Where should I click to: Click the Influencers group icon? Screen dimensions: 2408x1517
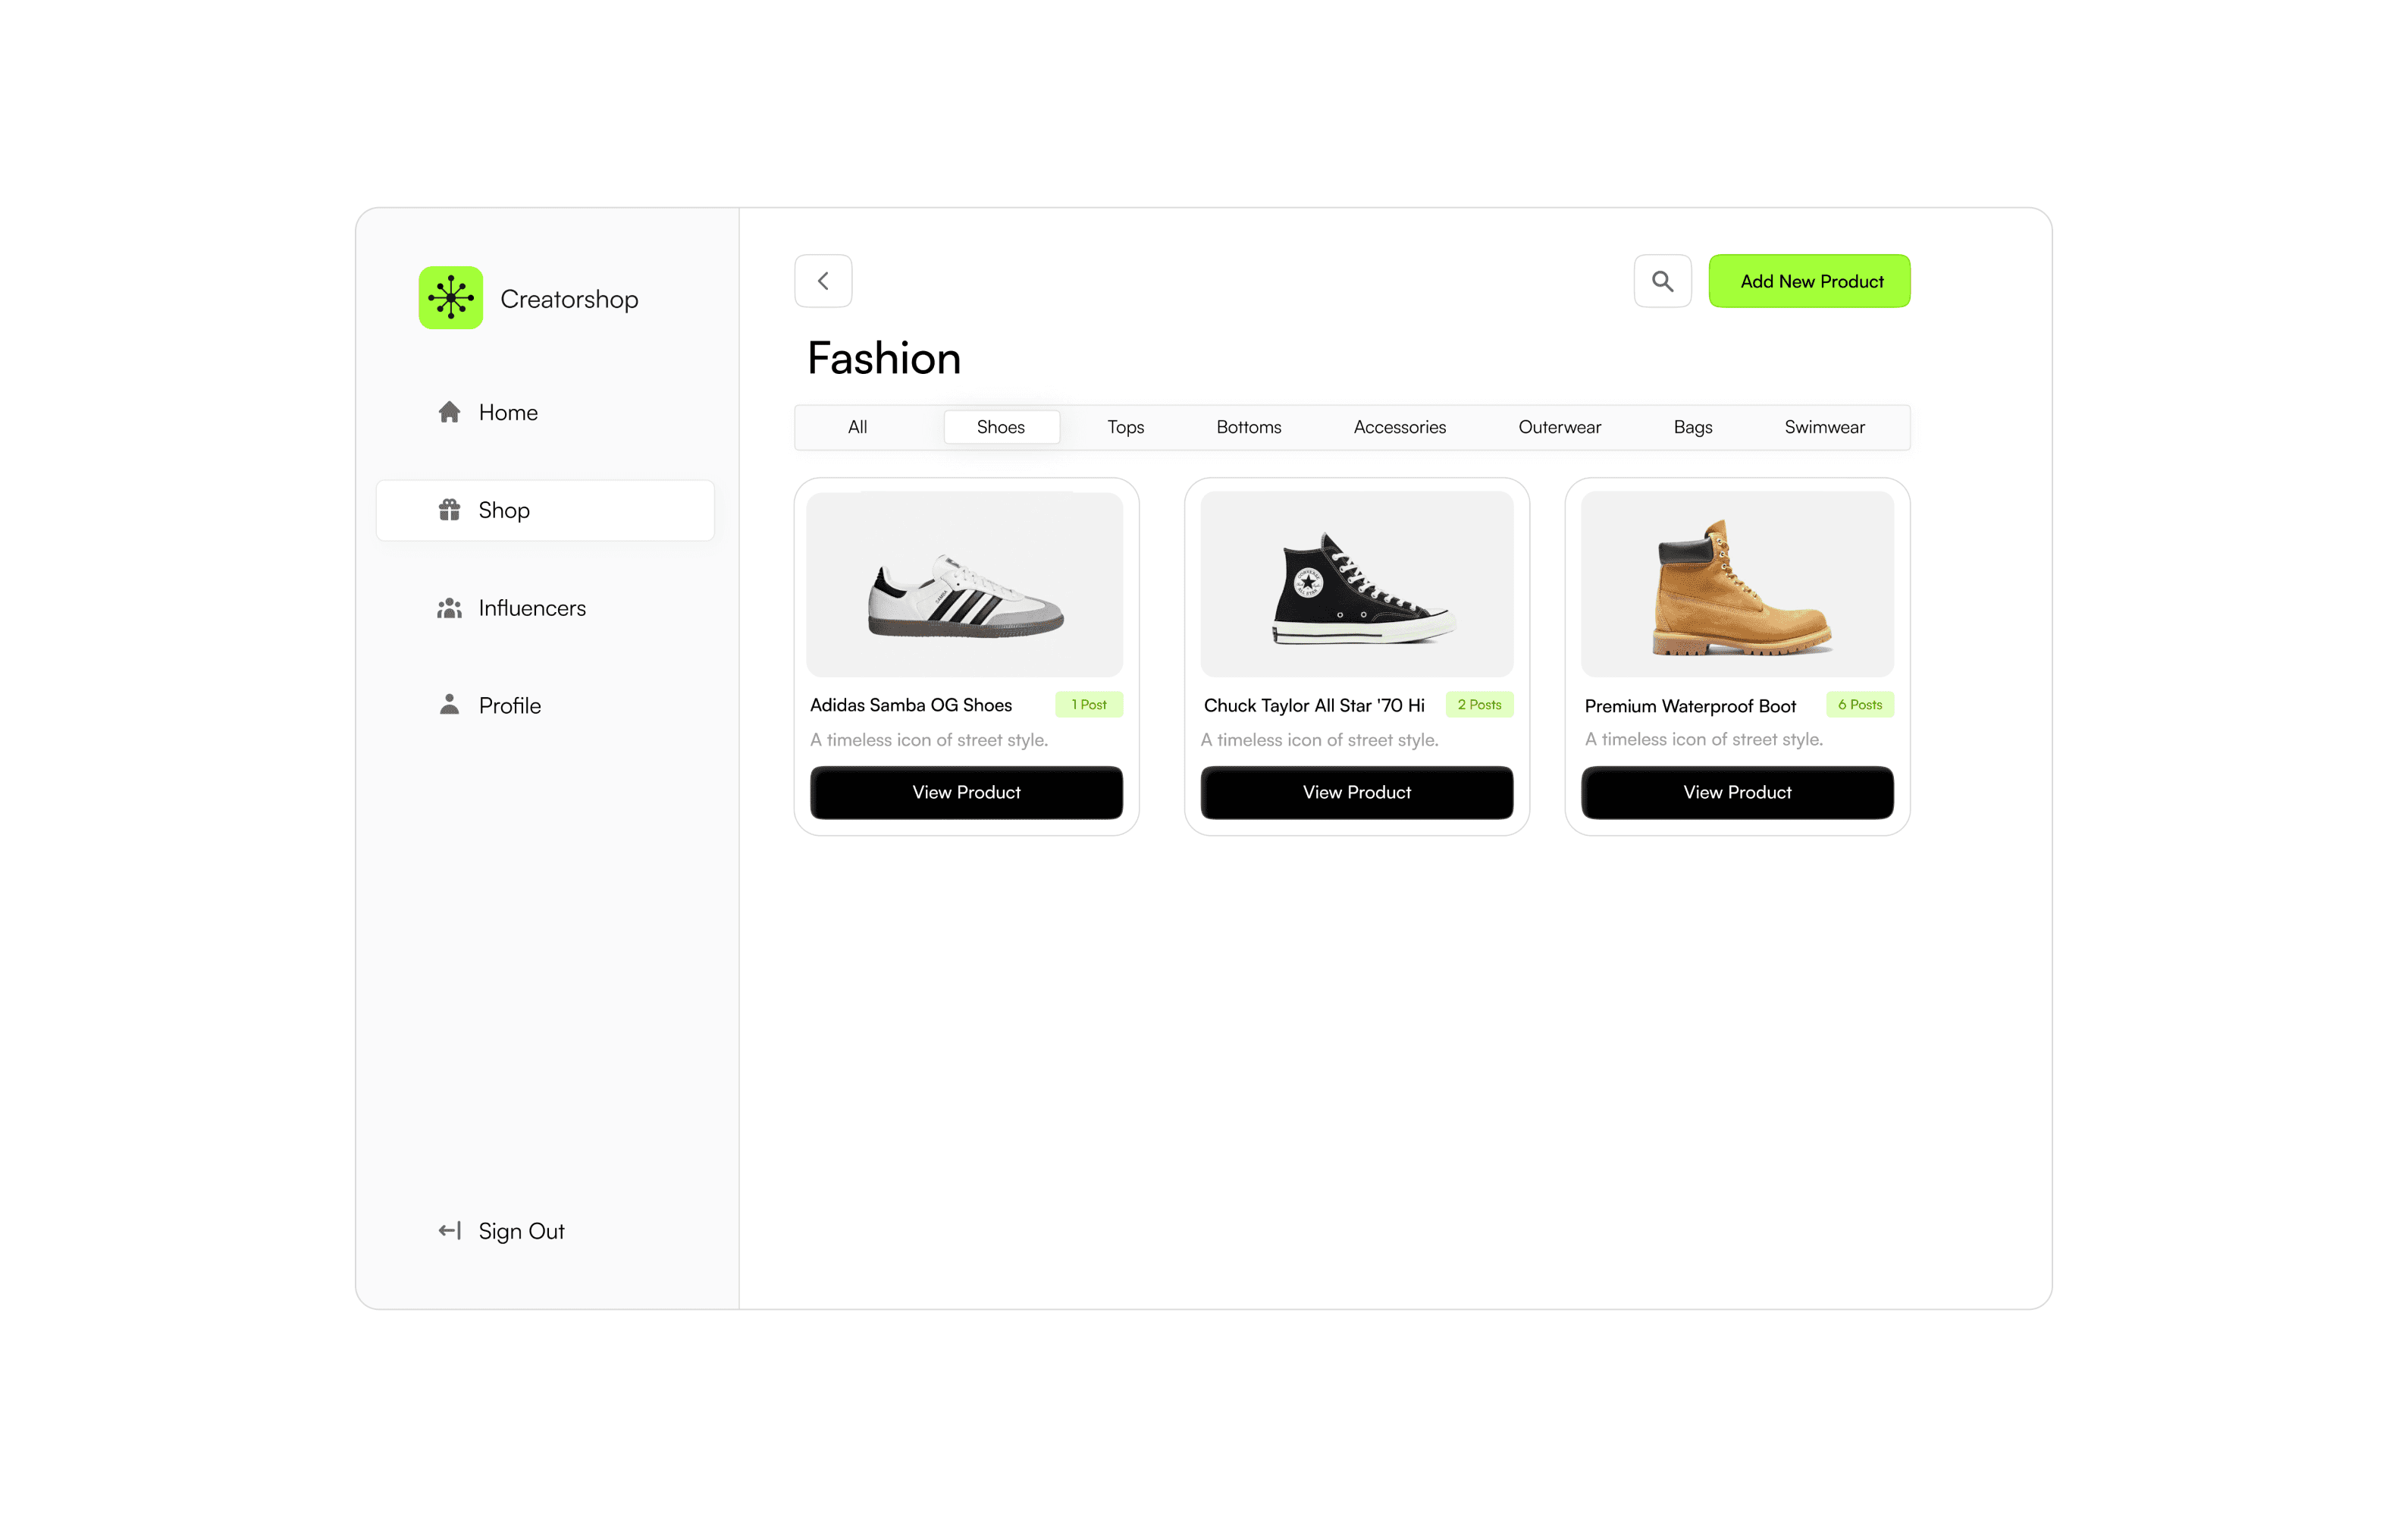[x=449, y=608]
